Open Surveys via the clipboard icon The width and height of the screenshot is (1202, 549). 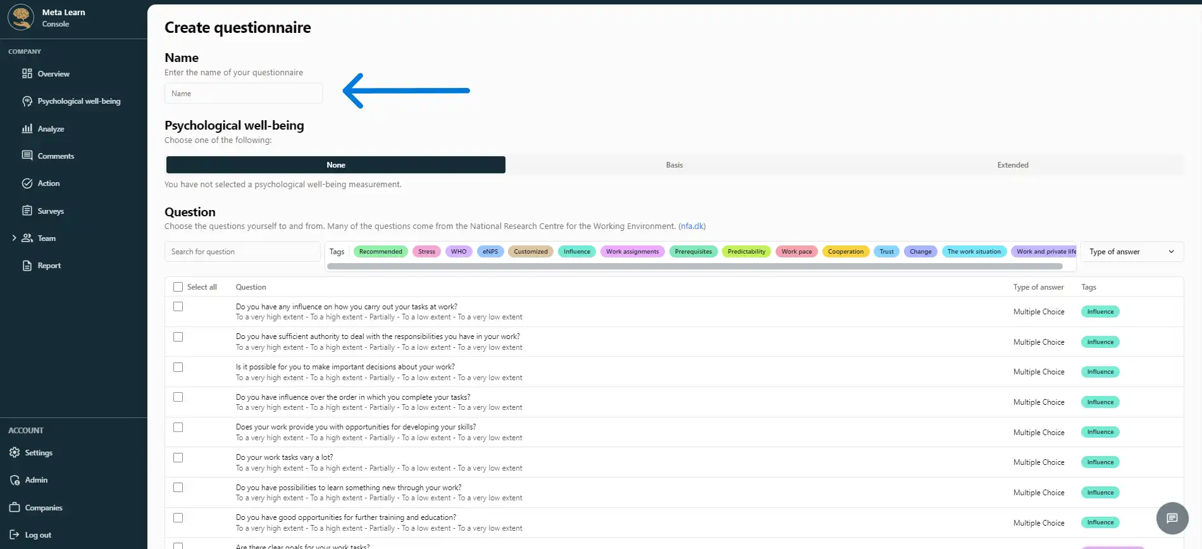pos(27,211)
